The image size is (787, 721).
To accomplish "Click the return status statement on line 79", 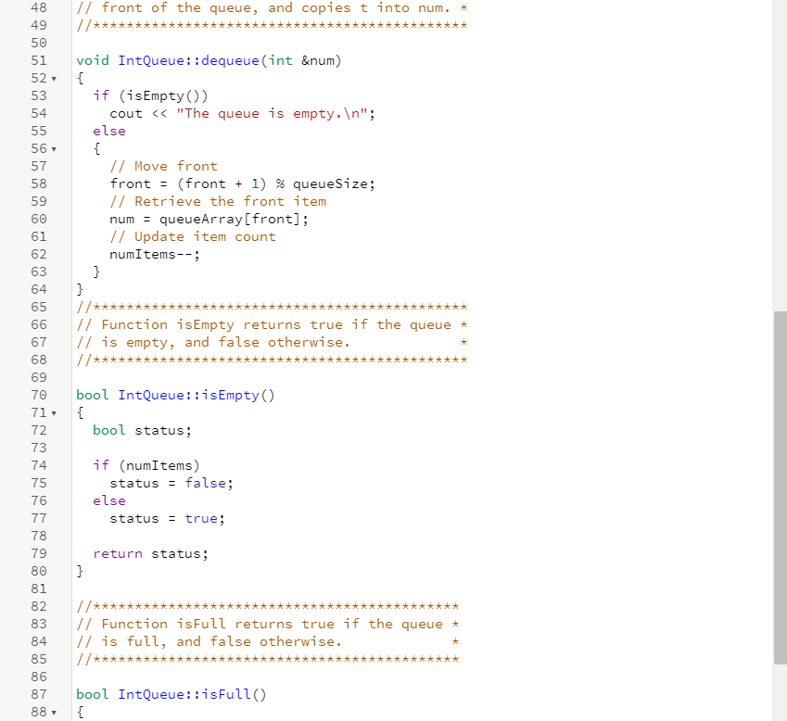I will (x=148, y=553).
